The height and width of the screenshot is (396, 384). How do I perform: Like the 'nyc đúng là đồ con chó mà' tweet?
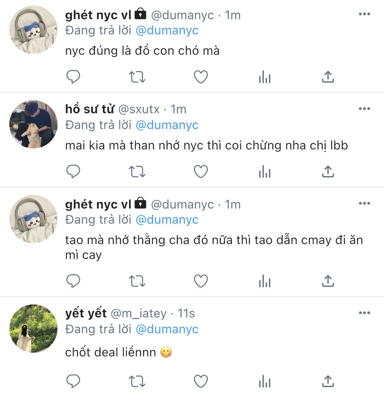pyautogui.click(x=201, y=77)
